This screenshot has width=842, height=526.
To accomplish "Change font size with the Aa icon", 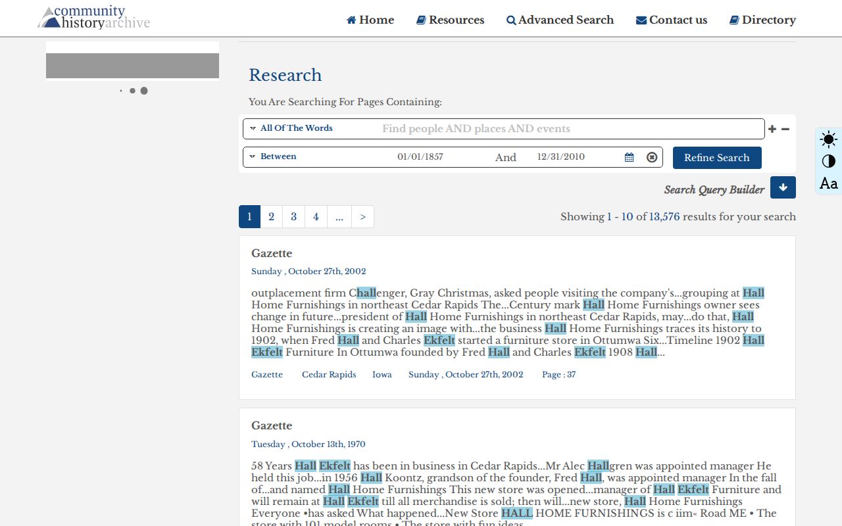I will click(x=829, y=183).
